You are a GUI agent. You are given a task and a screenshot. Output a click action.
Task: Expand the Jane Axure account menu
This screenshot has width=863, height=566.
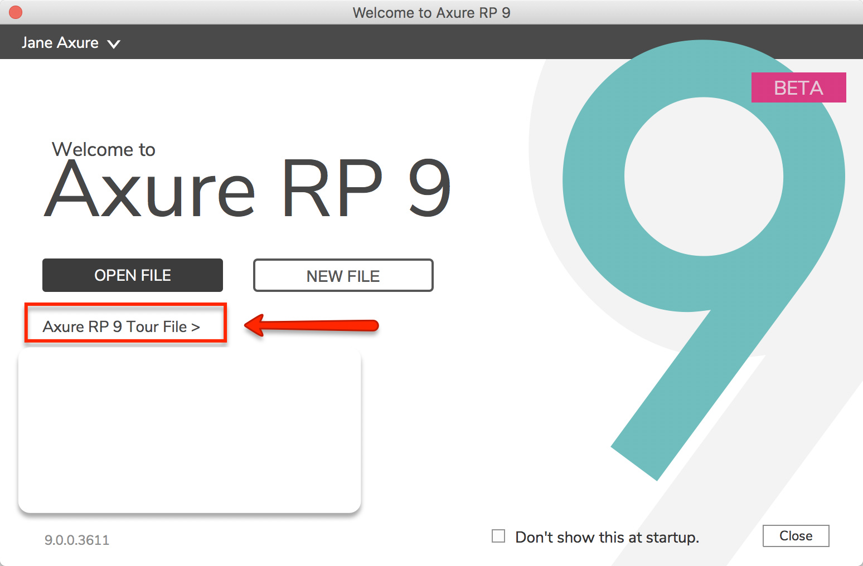(x=71, y=42)
